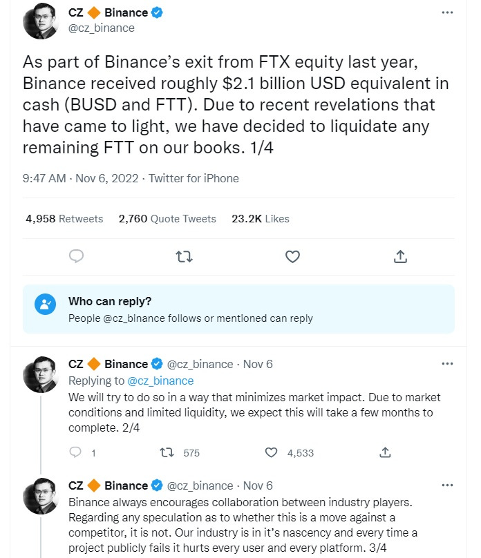Click the Replying to @cz_binance link
Viewport: 481px width, 558px height.
point(160,381)
